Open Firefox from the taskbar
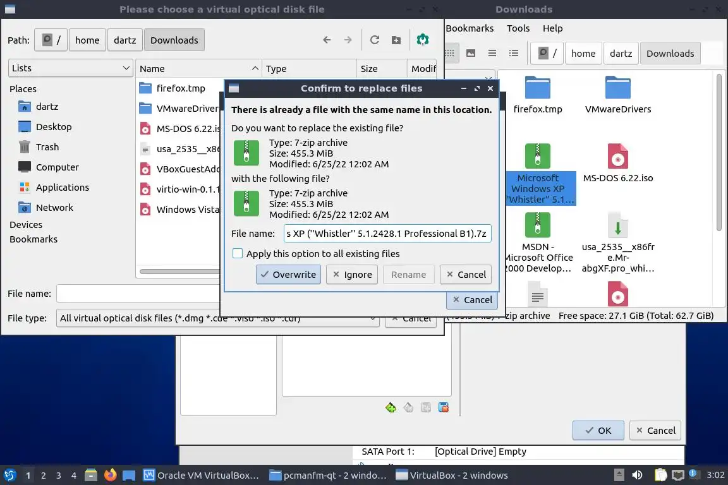The height and width of the screenshot is (485, 728). pos(110,475)
